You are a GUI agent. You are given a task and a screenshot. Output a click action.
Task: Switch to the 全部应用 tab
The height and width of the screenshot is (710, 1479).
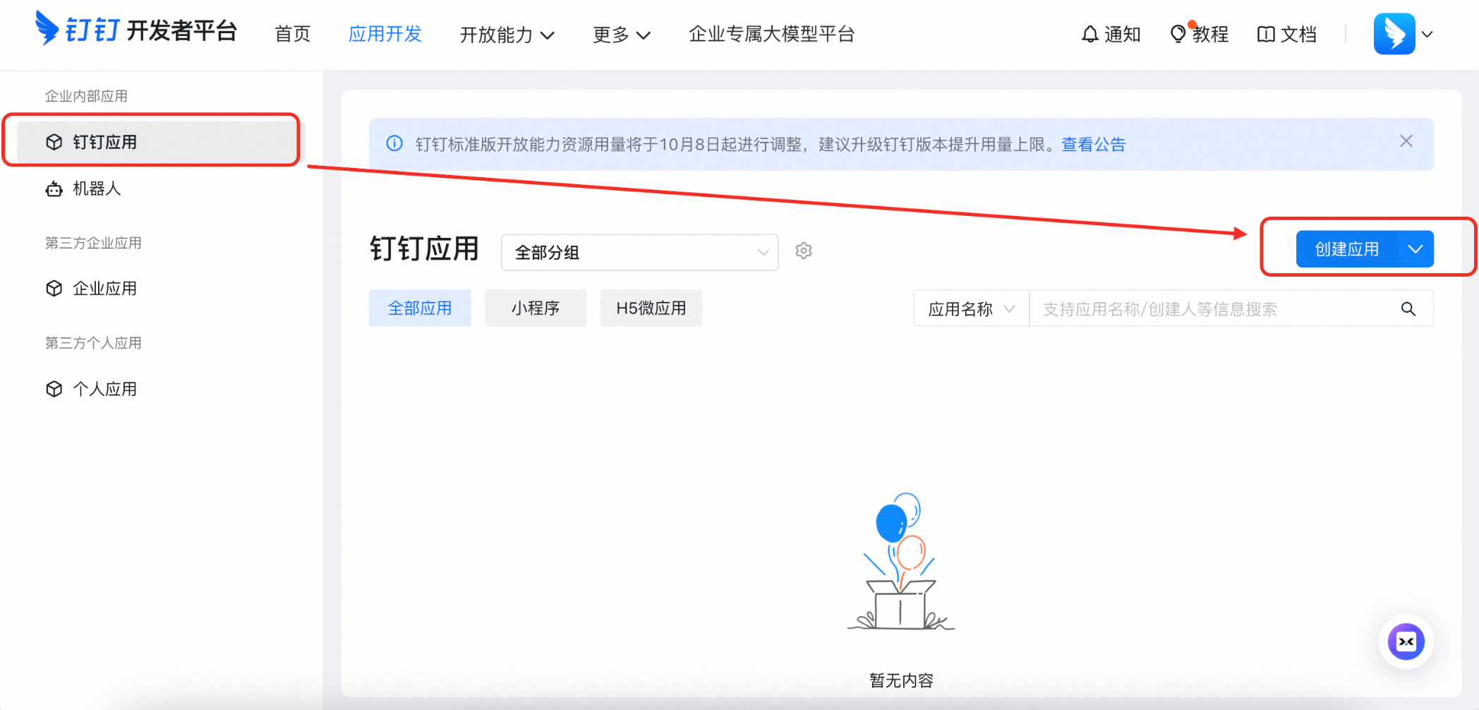point(420,308)
